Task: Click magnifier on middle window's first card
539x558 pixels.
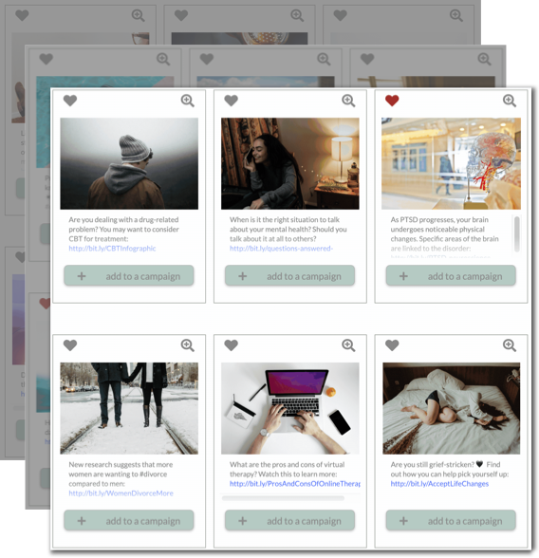Action: [x=163, y=59]
